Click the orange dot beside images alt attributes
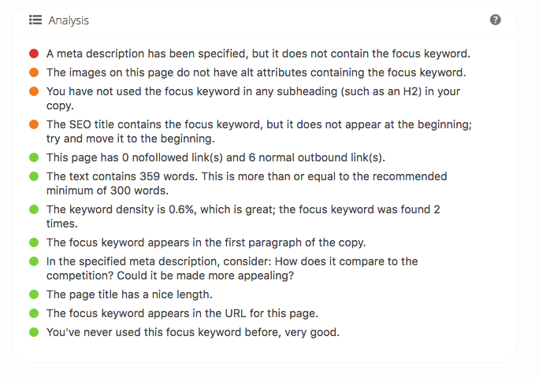This screenshot has width=539, height=377. point(34,72)
